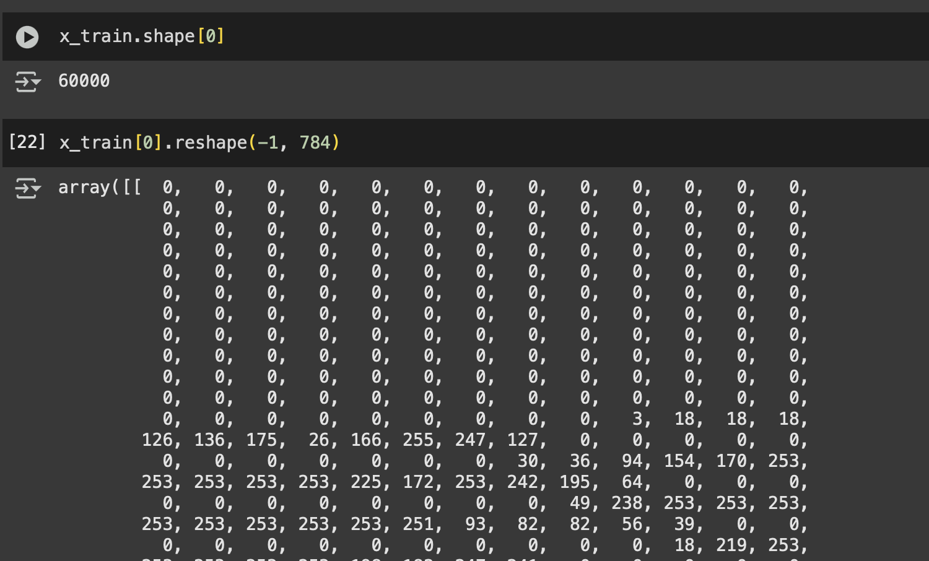
Task: Click the array([[ text in the output
Action: click(99, 188)
